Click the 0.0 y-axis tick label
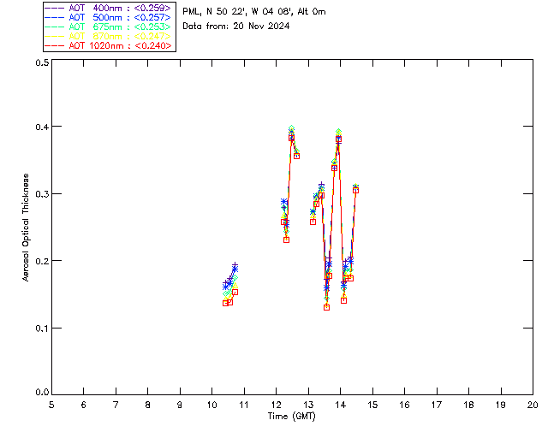 (x=42, y=393)
